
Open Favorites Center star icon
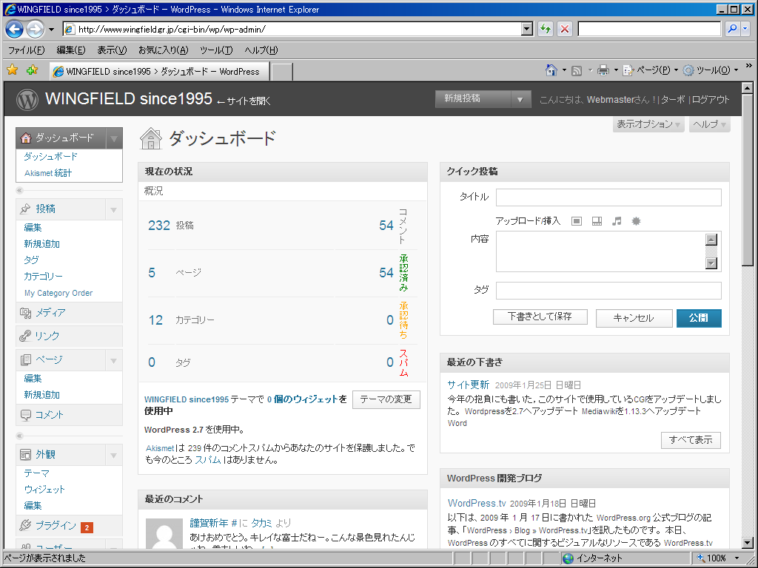click(x=12, y=70)
